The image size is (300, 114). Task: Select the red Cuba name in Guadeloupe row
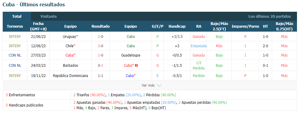69,55
